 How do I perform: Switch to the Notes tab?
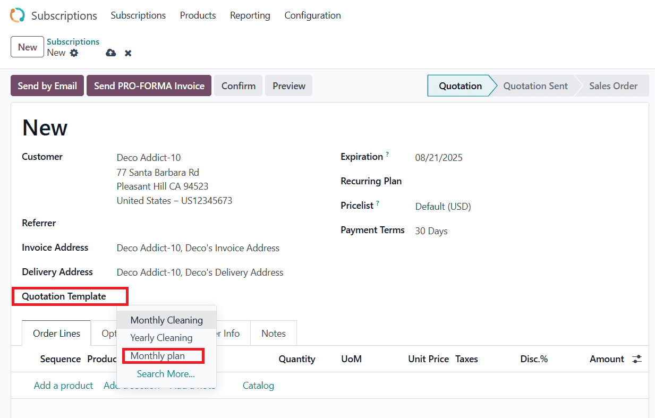[x=274, y=334]
